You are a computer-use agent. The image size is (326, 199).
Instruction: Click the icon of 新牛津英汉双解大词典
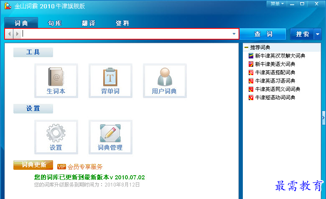pyautogui.click(x=251, y=55)
